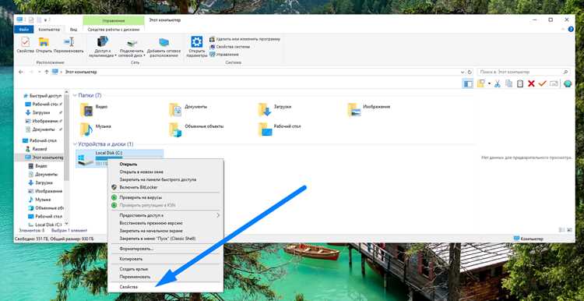Image resolution: width=584 pixels, height=301 pixels.
Task: Select Local Disk (C:) drive in main pane
Action: point(120,158)
